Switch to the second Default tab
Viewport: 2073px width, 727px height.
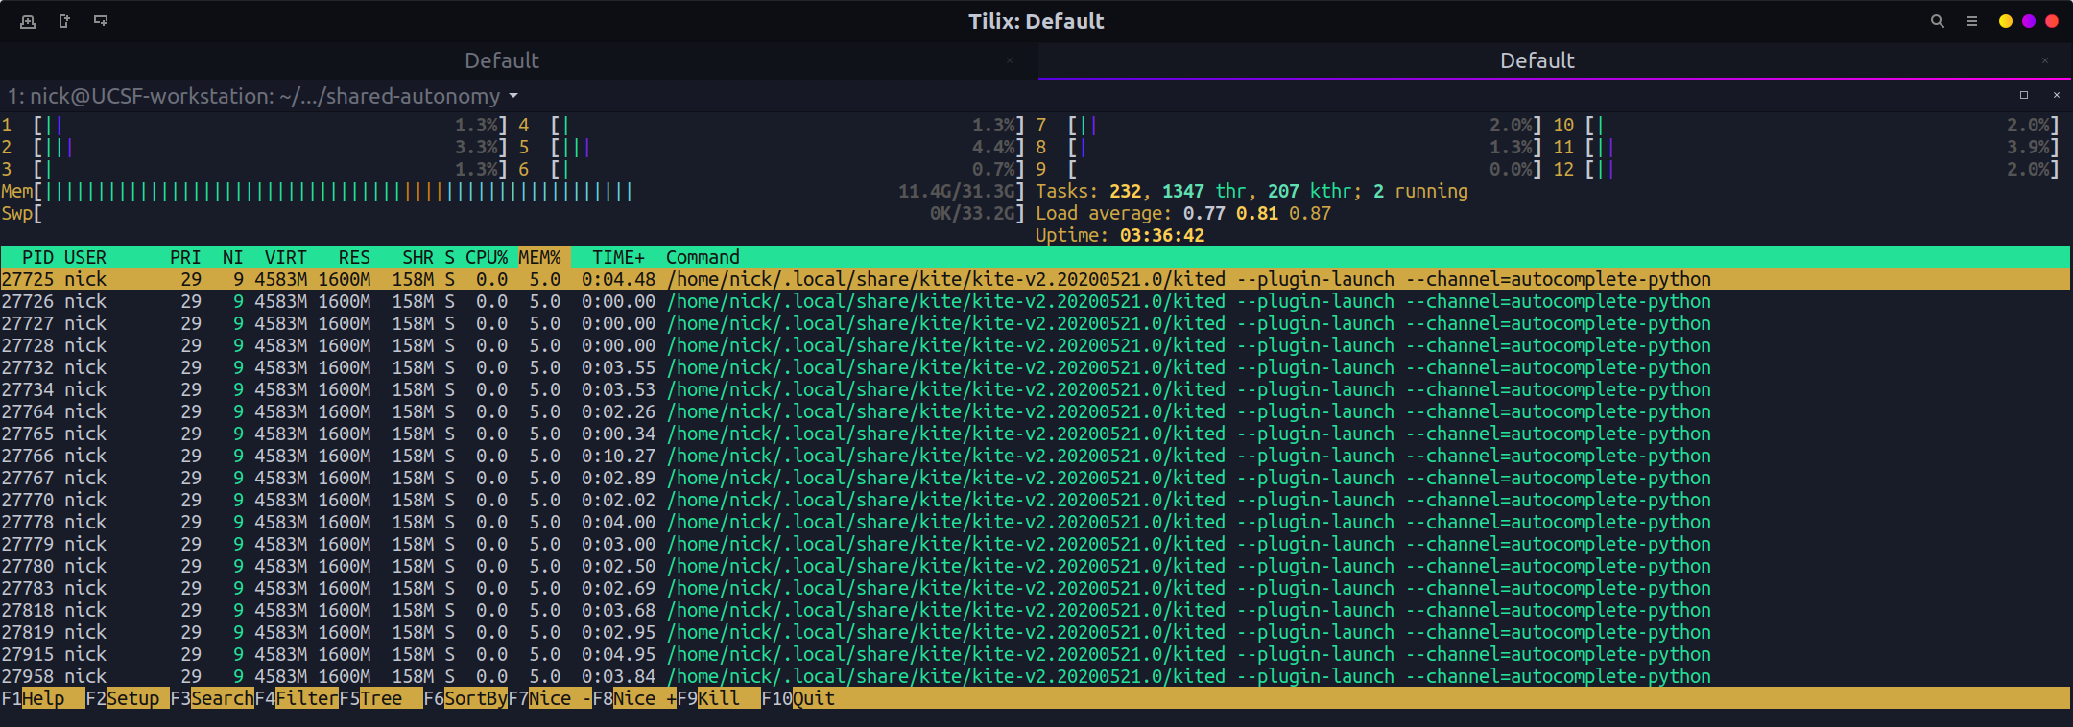tap(1537, 60)
